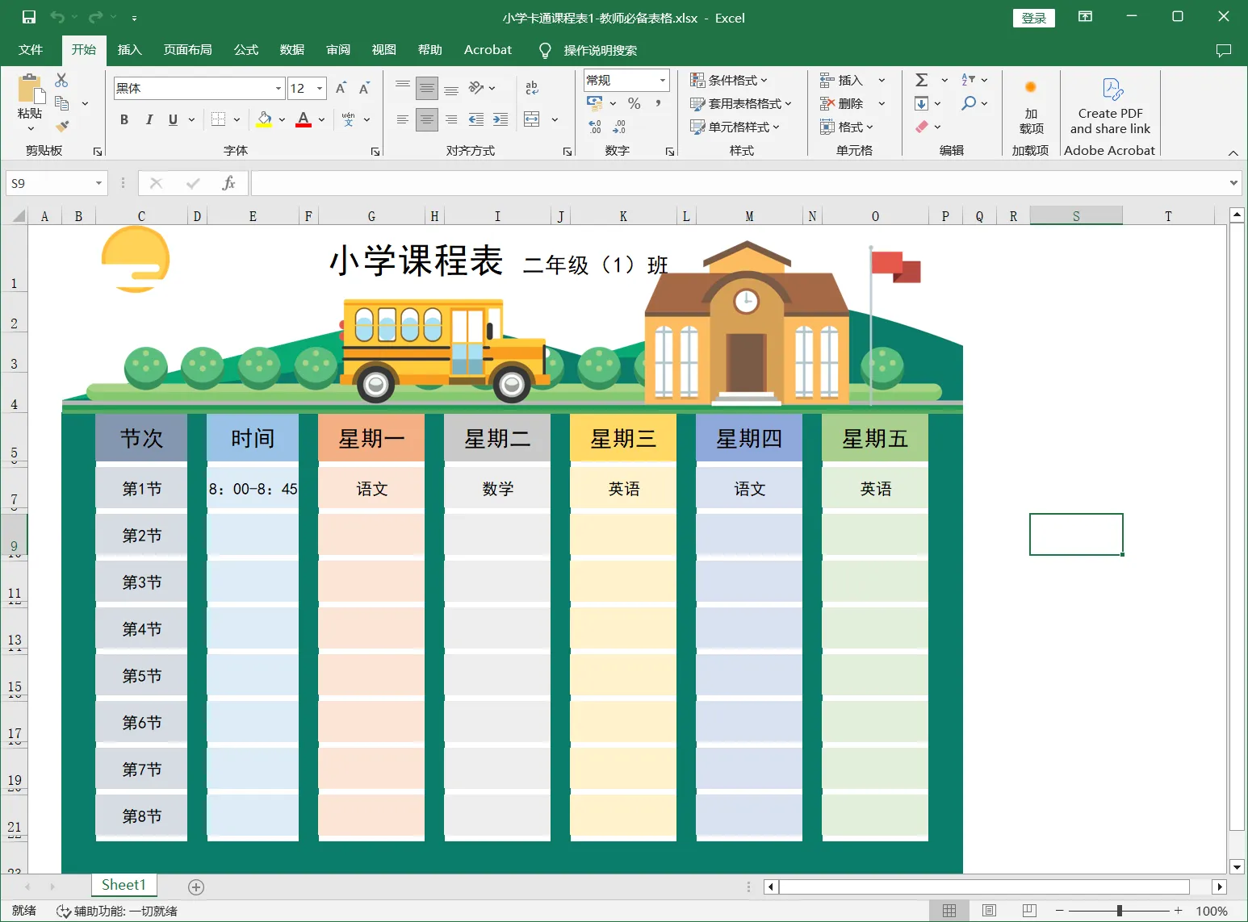Image resolution: width=1248 pixels, height=922 pixels.
Task: Select the Sheet1 worksheet tab
Action: (124, 885)
